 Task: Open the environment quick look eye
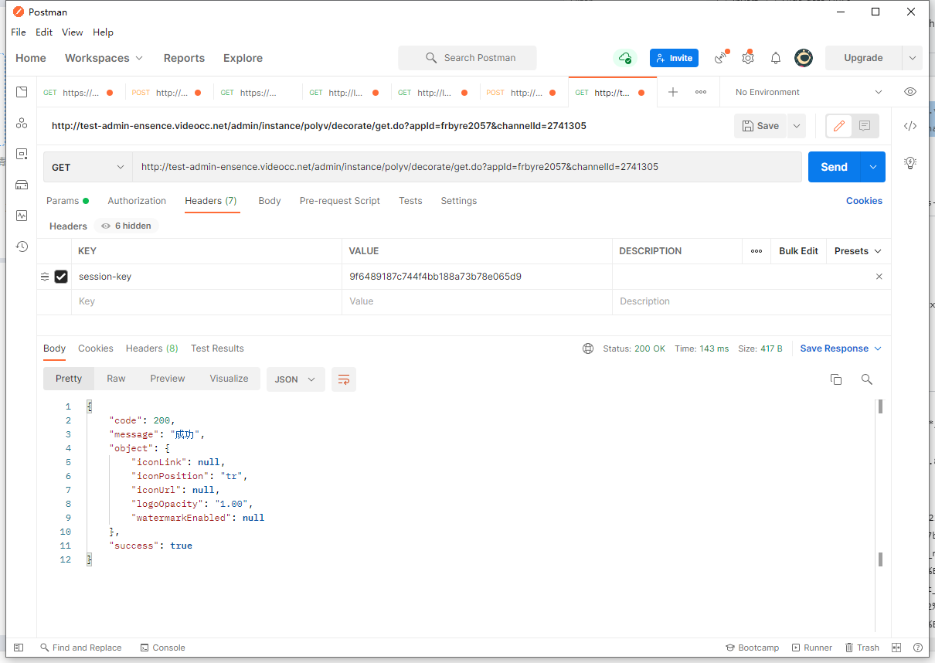pos(910,92)
